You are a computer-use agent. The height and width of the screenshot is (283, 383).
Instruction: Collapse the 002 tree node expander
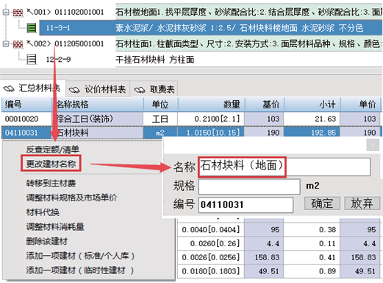[6, 44]
